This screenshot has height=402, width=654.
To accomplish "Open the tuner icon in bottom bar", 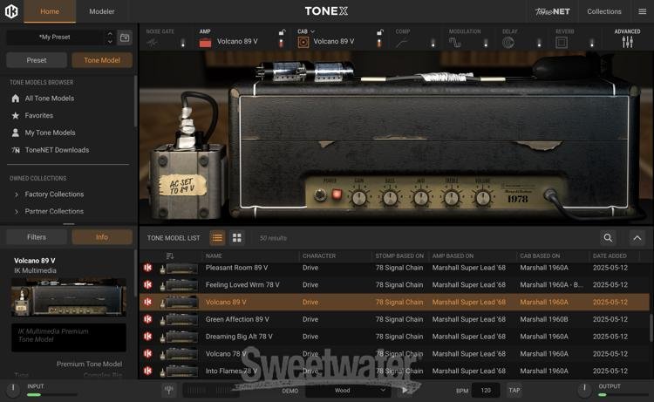I will click(169, 391).
